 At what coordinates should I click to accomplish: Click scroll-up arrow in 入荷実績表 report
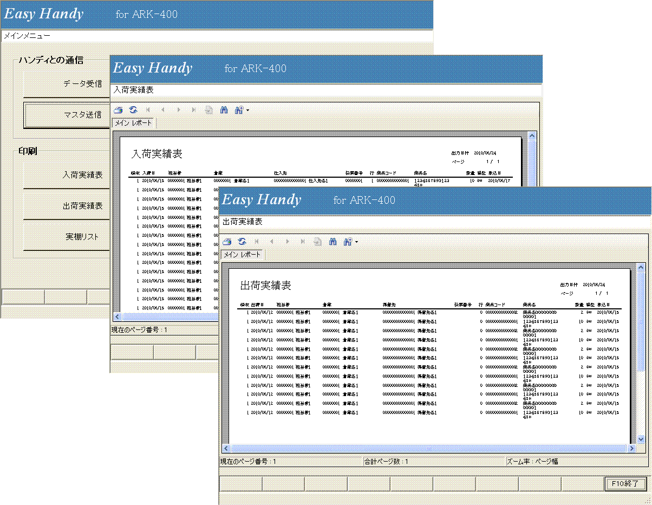(532, 136)
